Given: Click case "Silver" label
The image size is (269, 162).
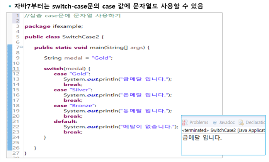Looking at the screenshot, I should (73, 90).
